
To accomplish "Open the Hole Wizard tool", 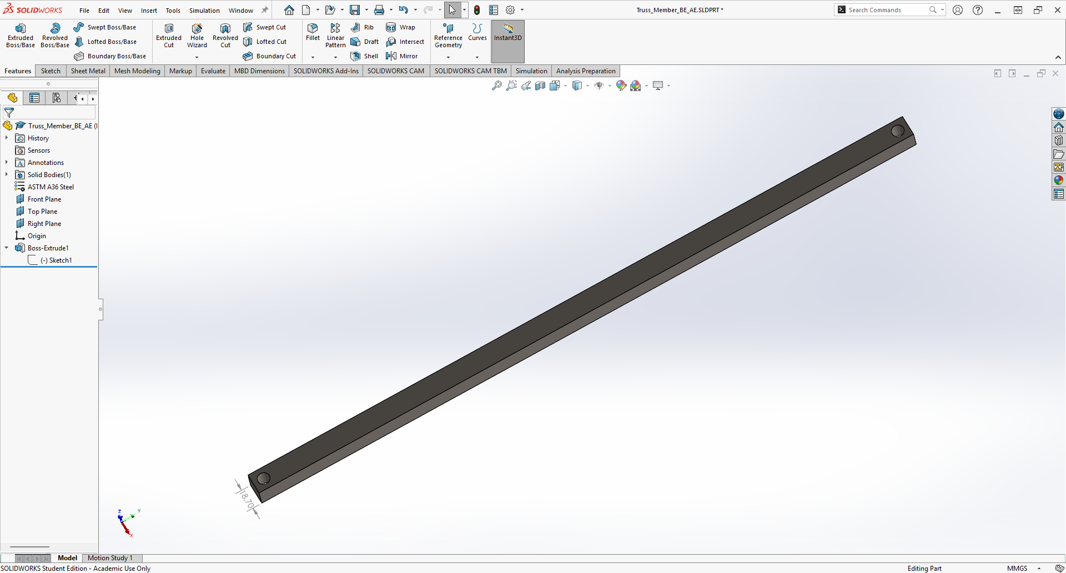I will tap(197, 36).
